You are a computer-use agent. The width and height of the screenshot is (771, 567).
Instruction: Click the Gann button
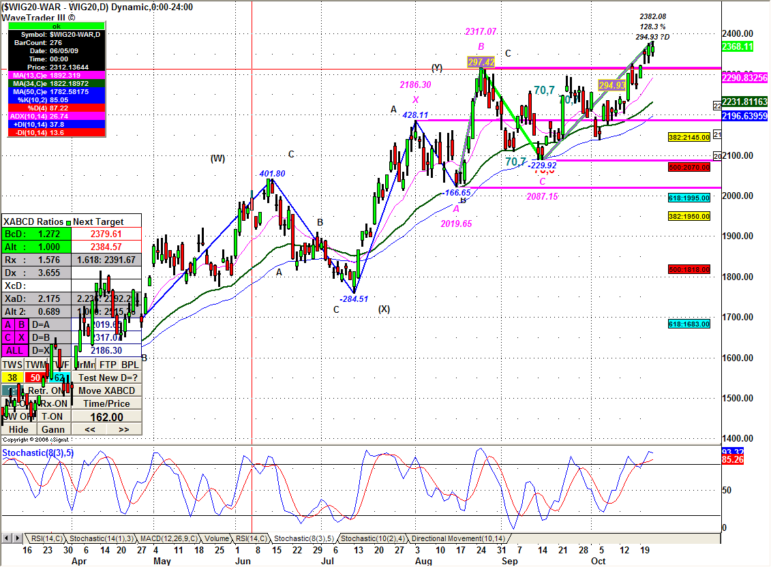[x=52, y=429]
